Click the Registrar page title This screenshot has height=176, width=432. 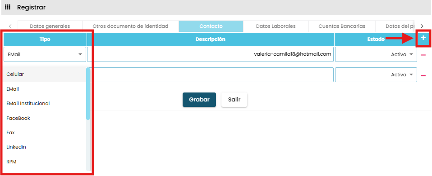tap(32, 7)
